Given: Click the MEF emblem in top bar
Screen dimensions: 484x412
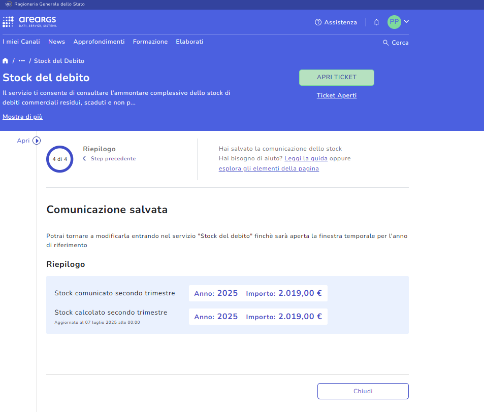Looking at the screenshot, I should (x=8, y=4).
